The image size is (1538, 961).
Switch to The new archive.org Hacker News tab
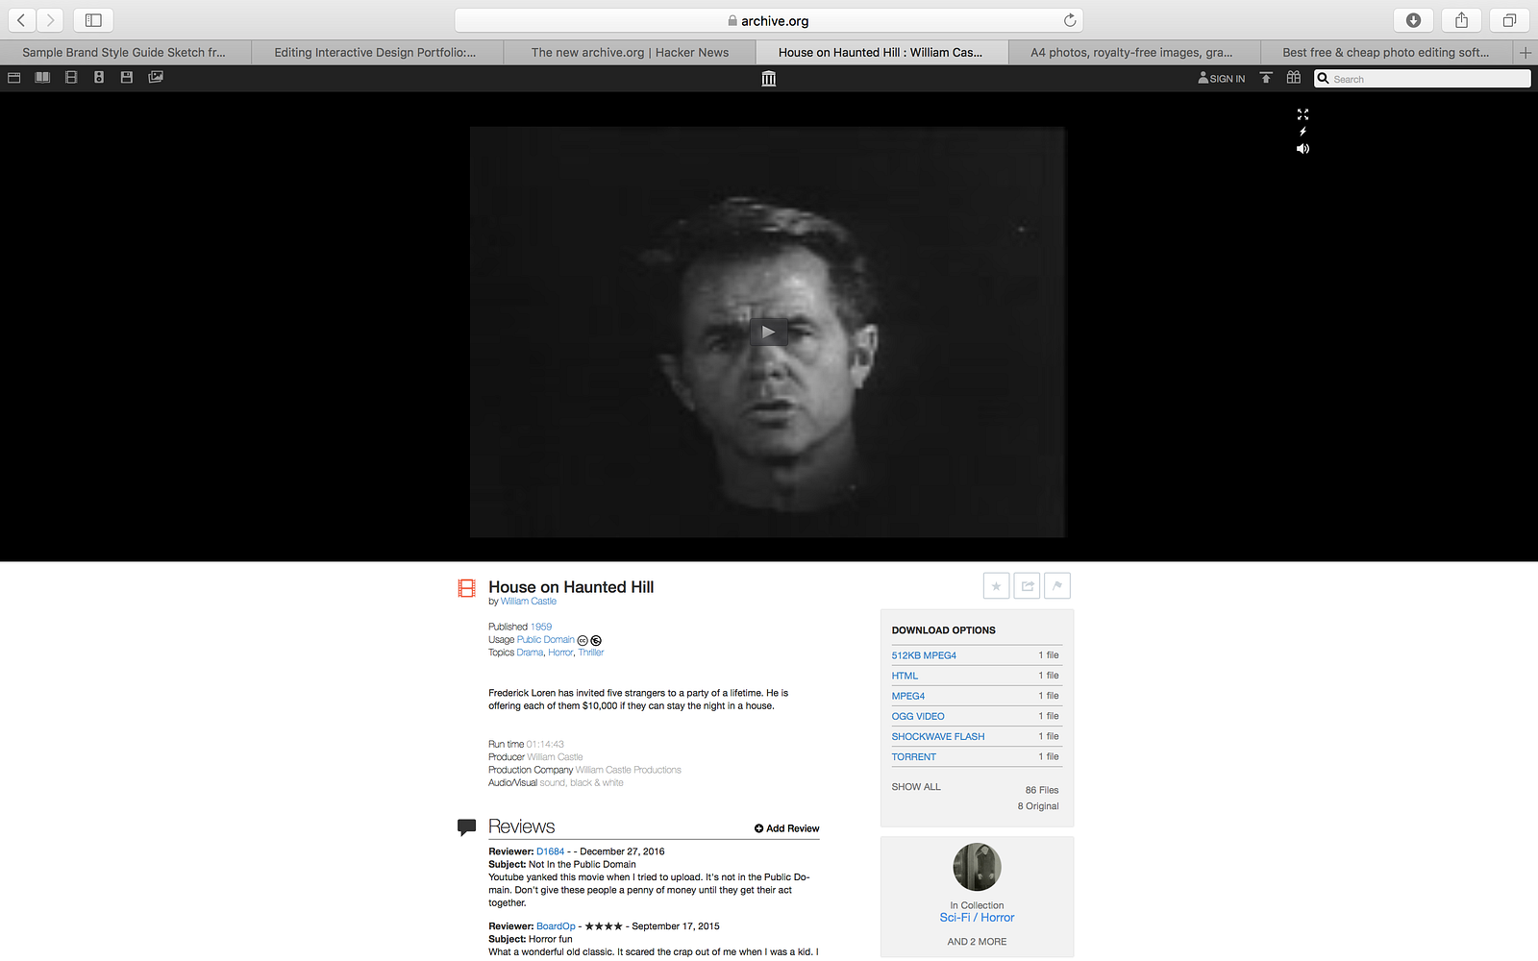(x=630, y=53)
